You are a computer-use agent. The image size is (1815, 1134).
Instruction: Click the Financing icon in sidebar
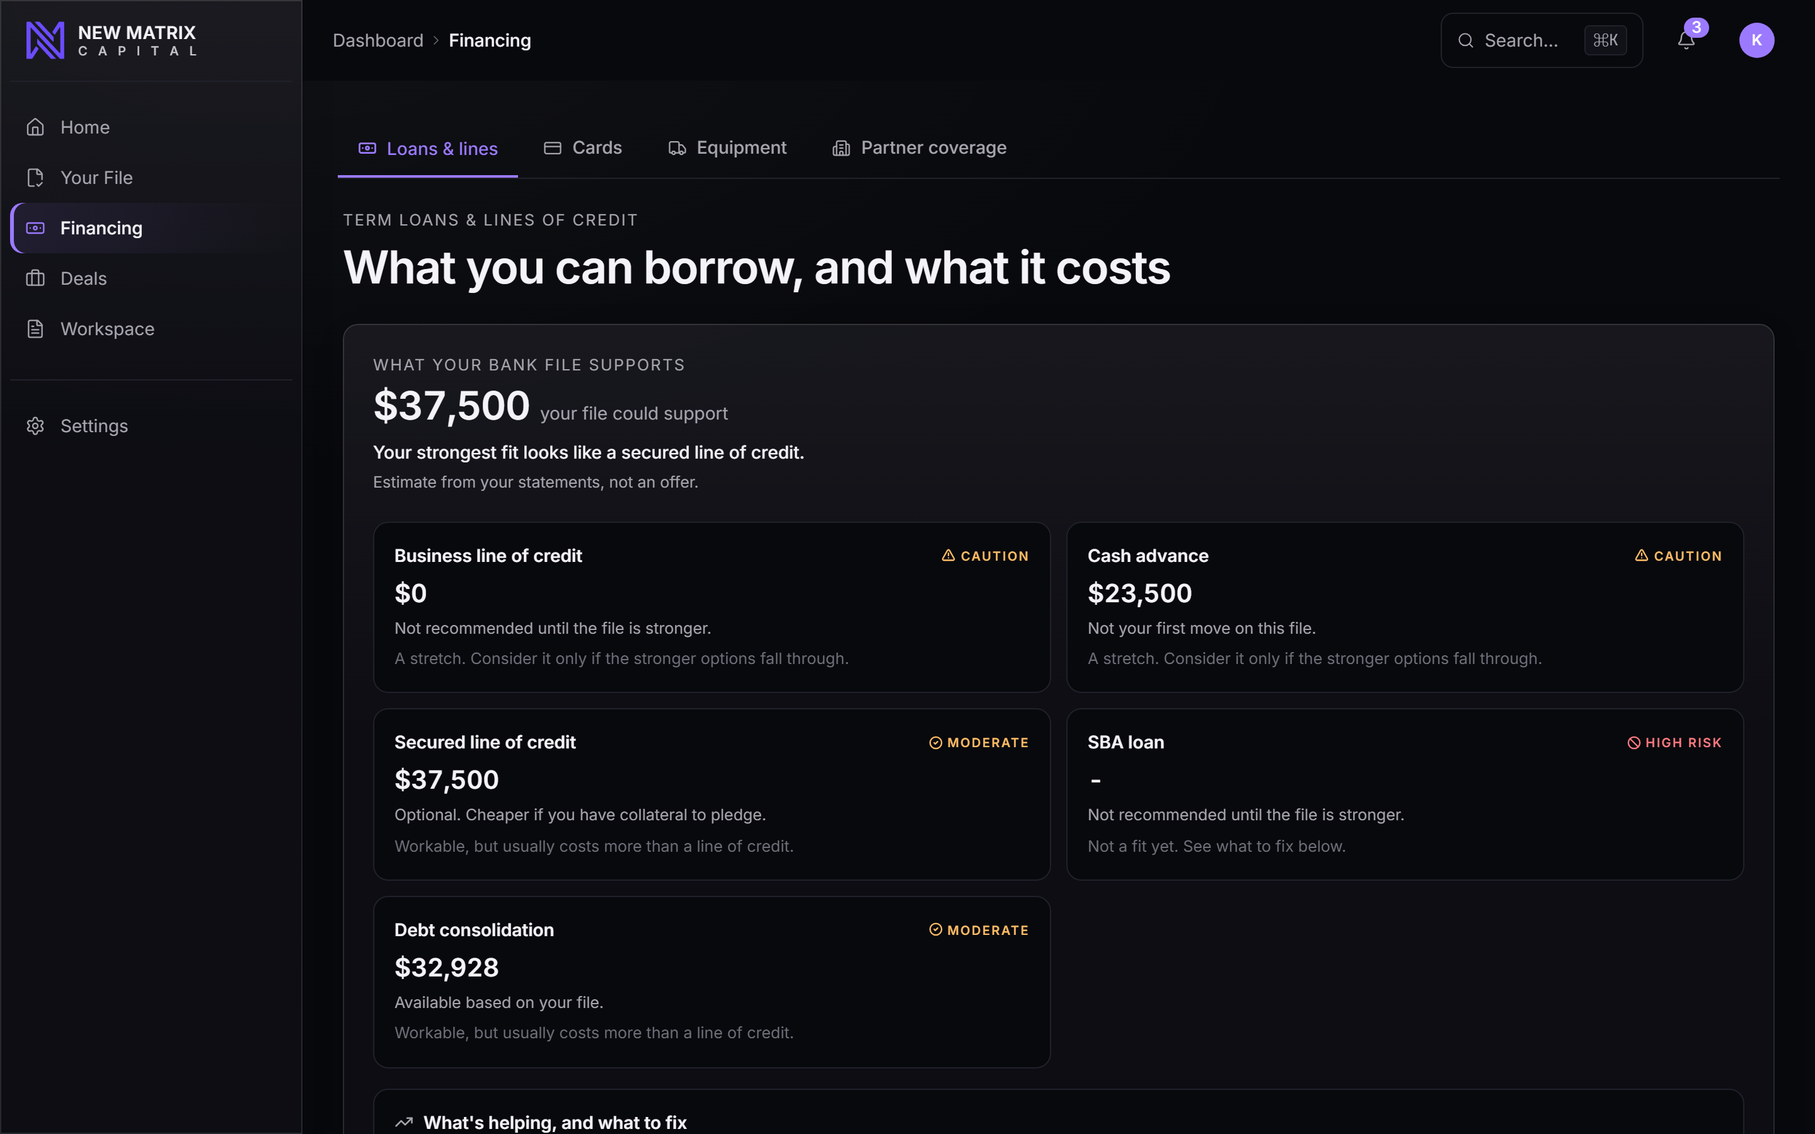tap(35, 228)
